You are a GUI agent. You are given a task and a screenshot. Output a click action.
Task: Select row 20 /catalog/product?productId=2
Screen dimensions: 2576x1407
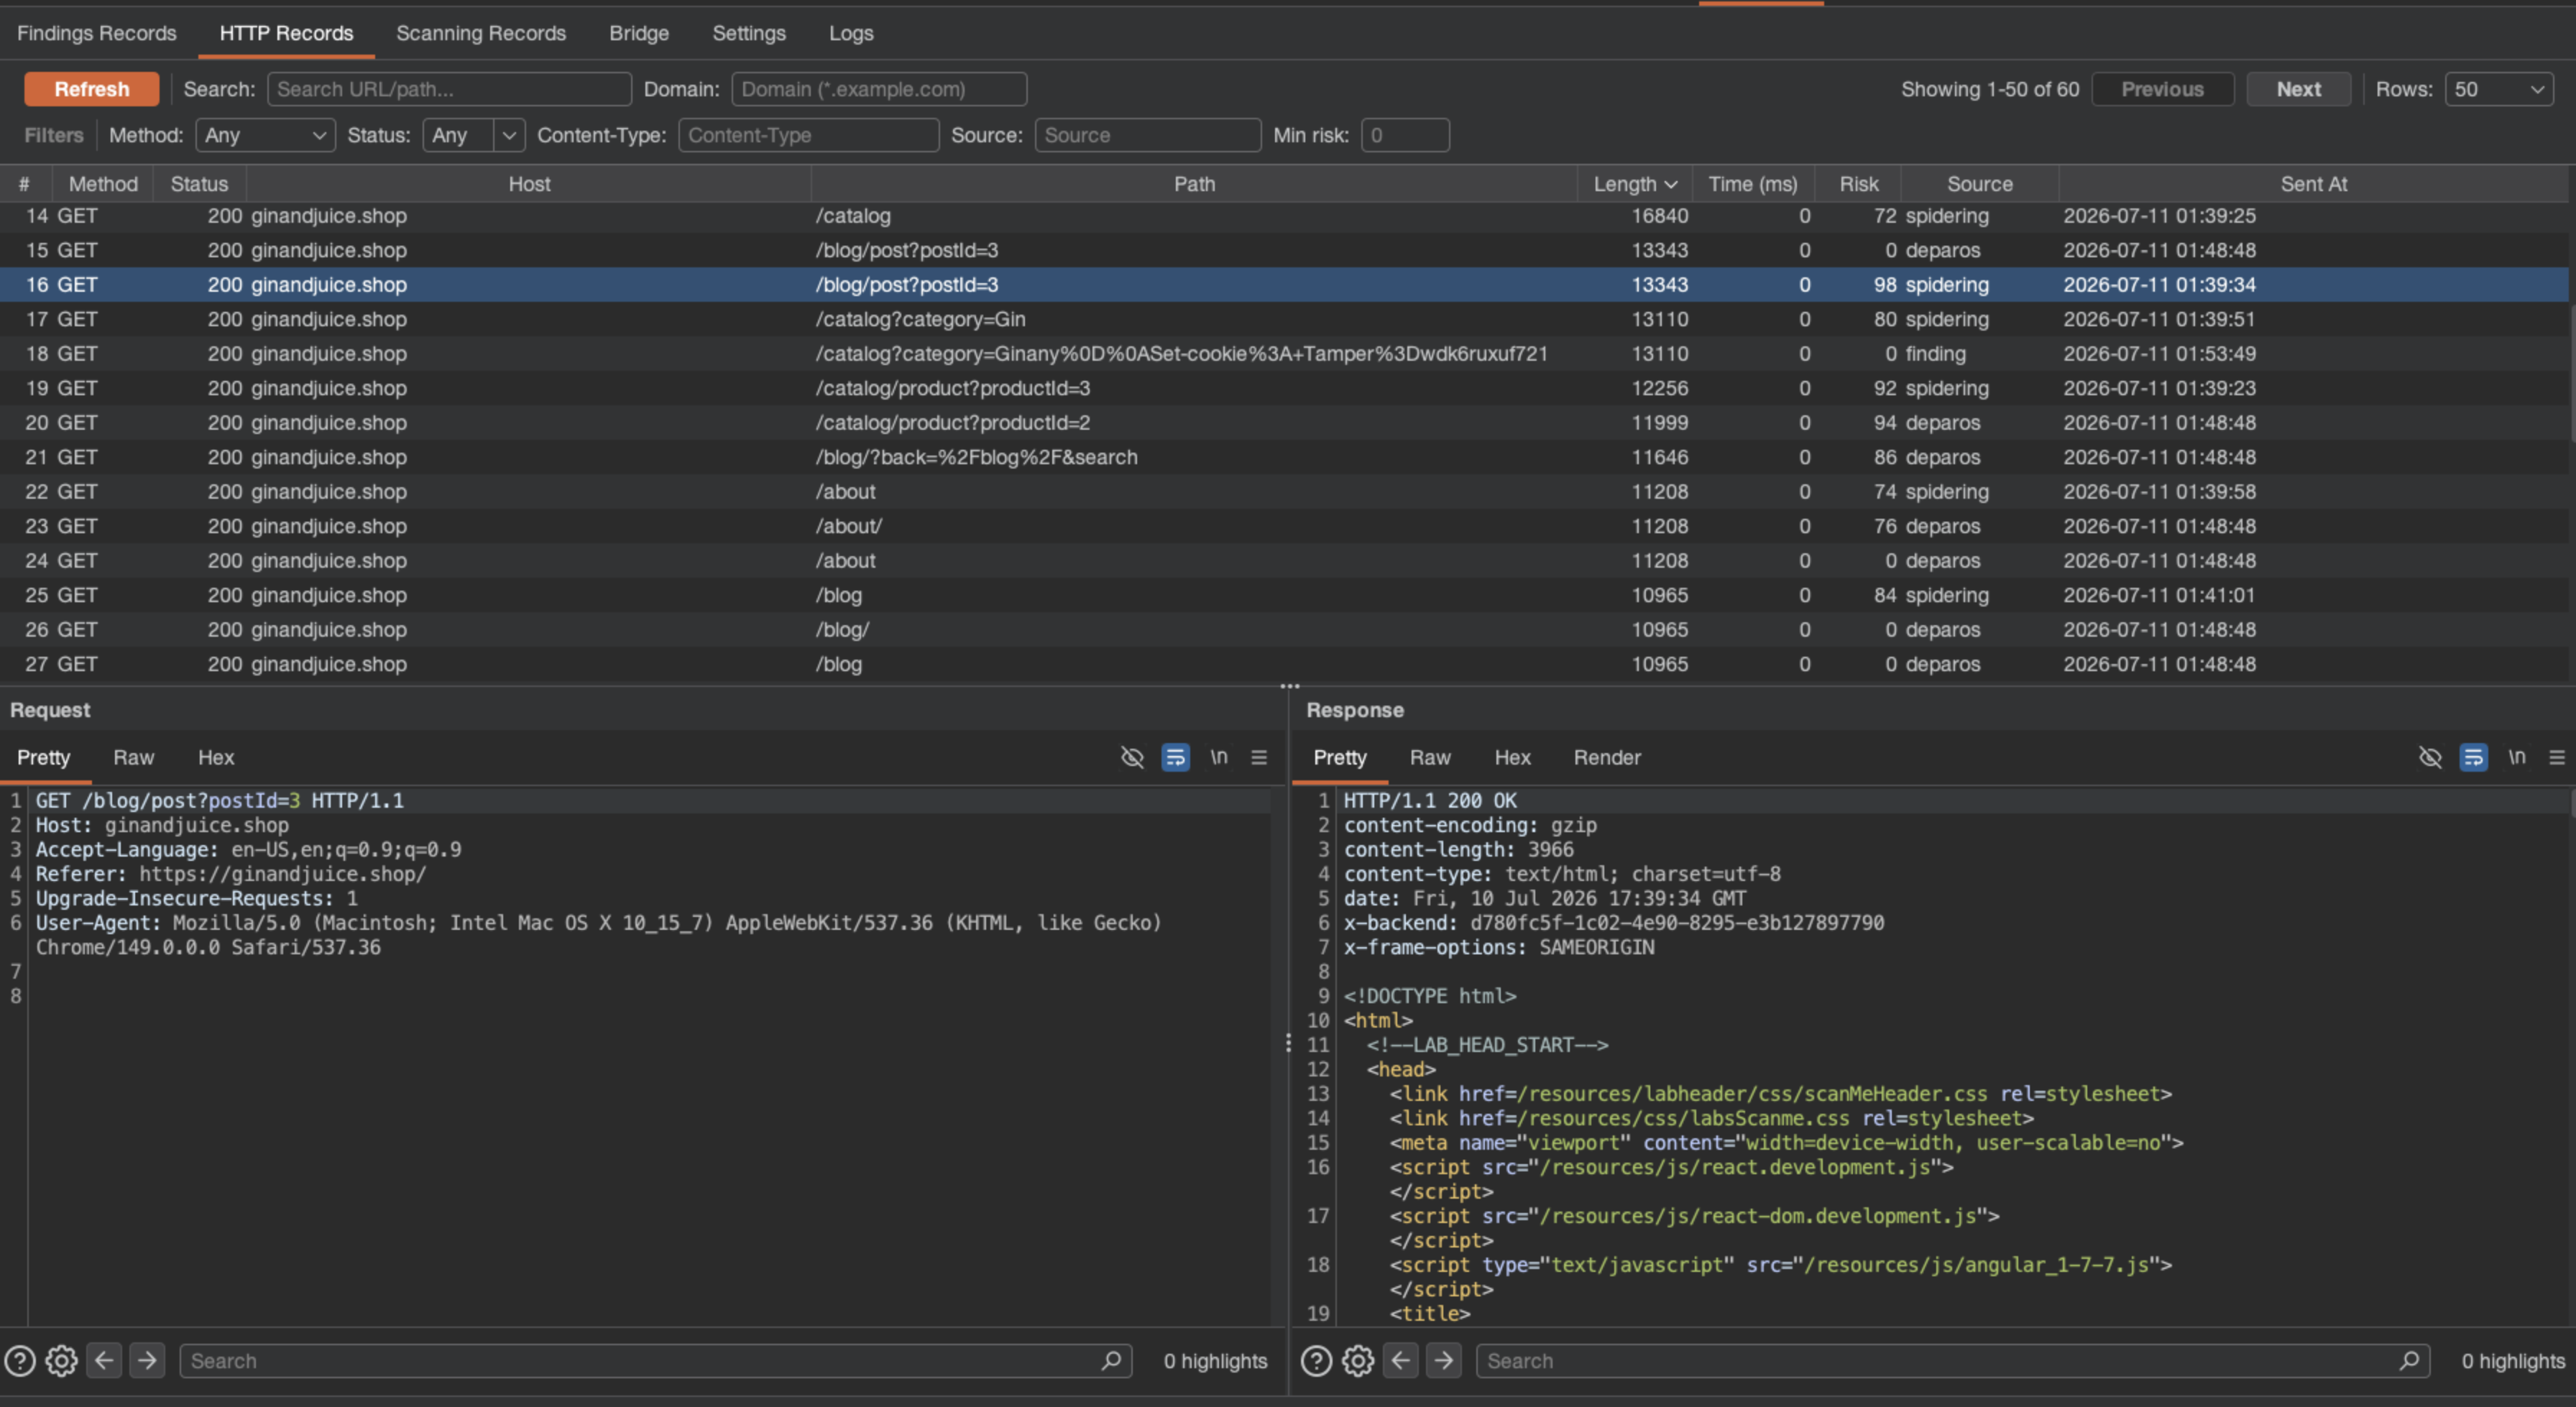[1284, 423]
